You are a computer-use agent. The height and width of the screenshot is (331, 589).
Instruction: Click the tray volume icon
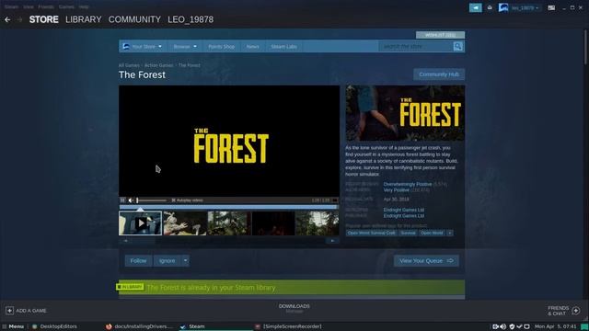503,326
